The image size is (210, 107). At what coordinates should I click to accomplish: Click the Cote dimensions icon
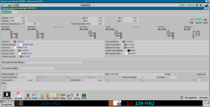[x=191, y=21]
